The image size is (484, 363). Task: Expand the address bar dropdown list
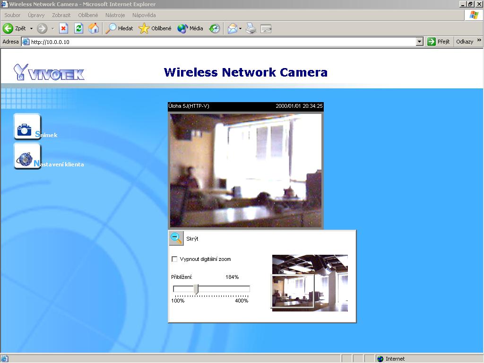coord(419,42)
